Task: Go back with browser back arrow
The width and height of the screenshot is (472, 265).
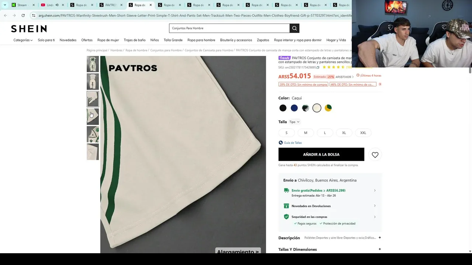Action: pos(5,15)
